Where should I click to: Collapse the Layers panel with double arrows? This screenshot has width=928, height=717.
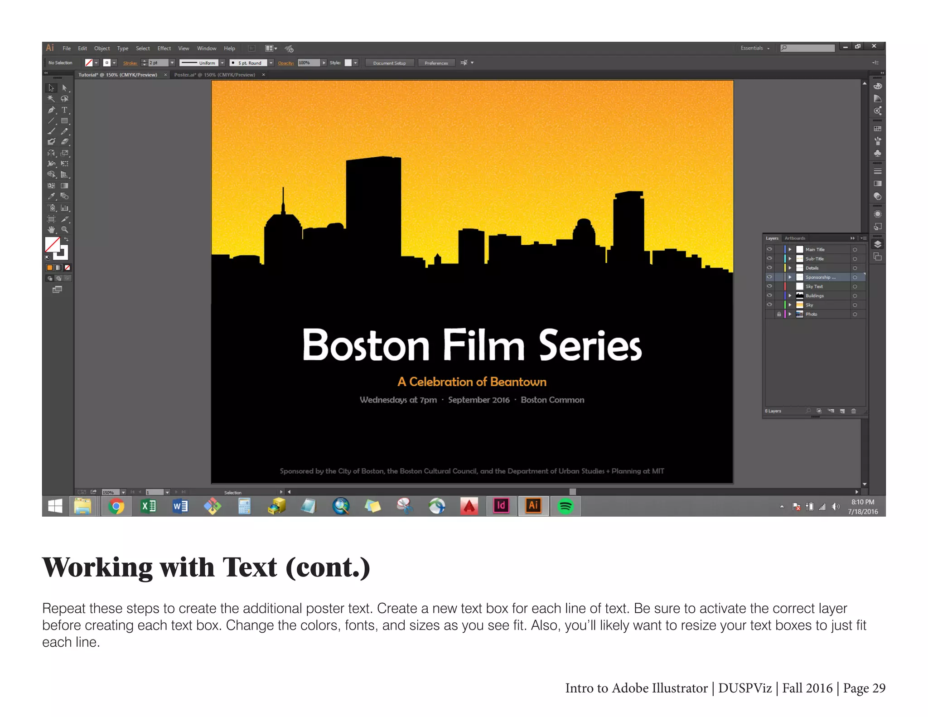click(x=852, y=238)
